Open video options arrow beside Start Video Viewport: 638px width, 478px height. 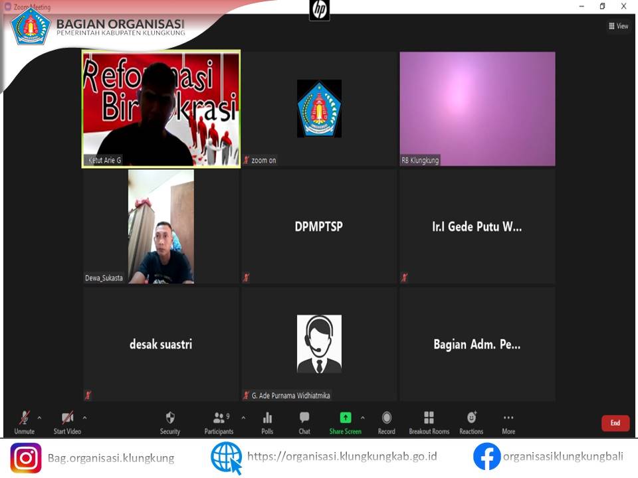[84, 418]
